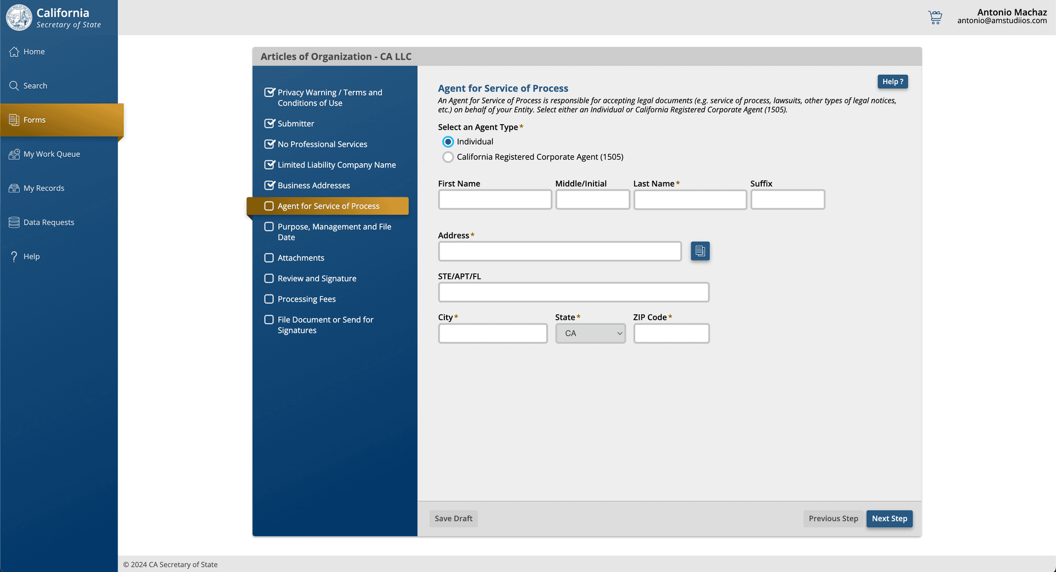Open Data Requests database icon
Screen dimensions: 1056x572
tap(14, 223)
